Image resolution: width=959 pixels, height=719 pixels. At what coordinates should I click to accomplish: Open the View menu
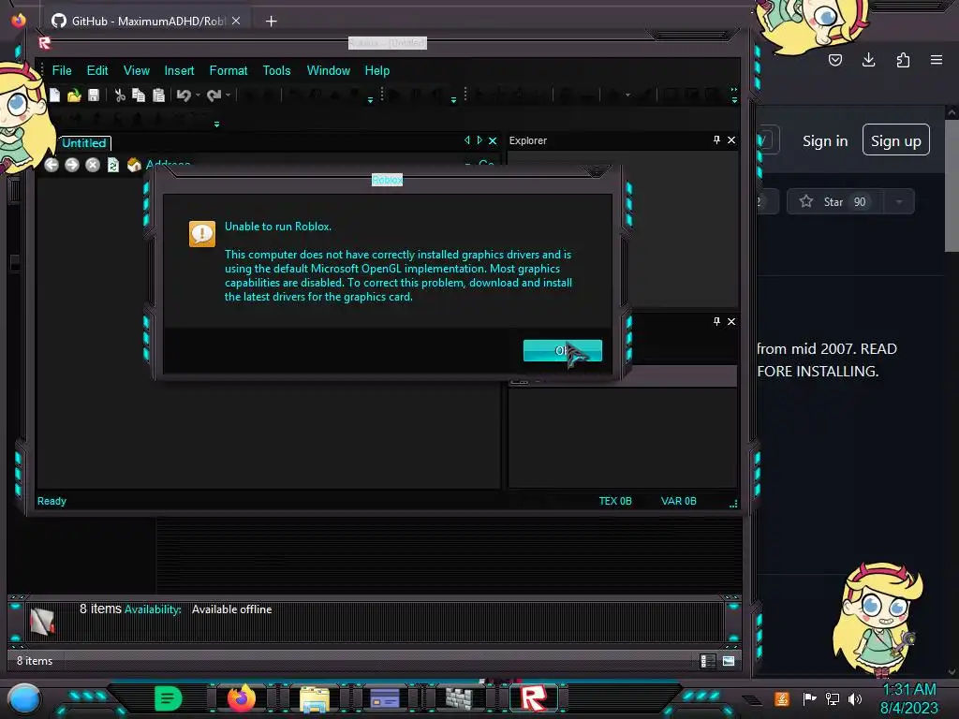(x=137, y=70)
